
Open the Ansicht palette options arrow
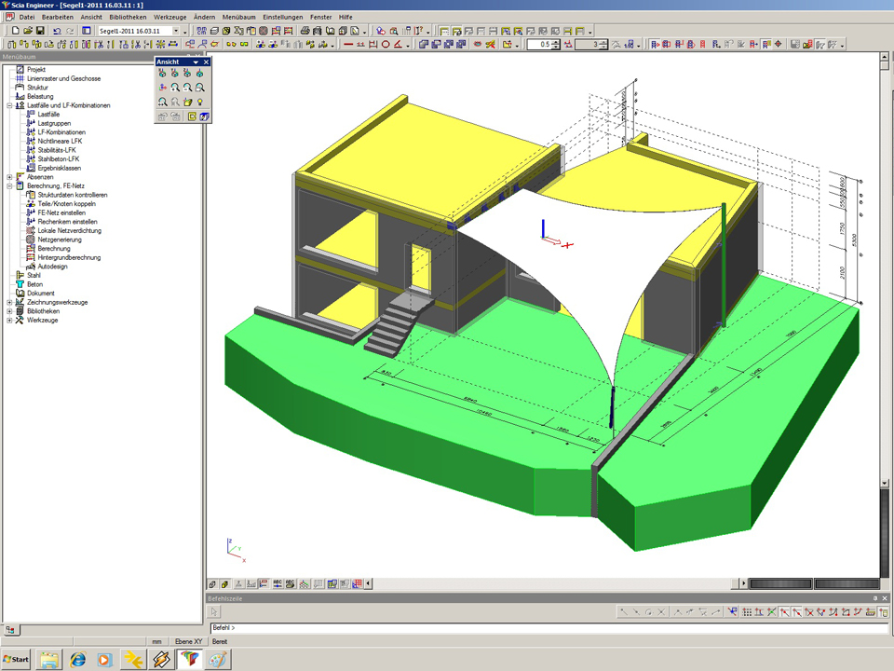click(196, 62)
